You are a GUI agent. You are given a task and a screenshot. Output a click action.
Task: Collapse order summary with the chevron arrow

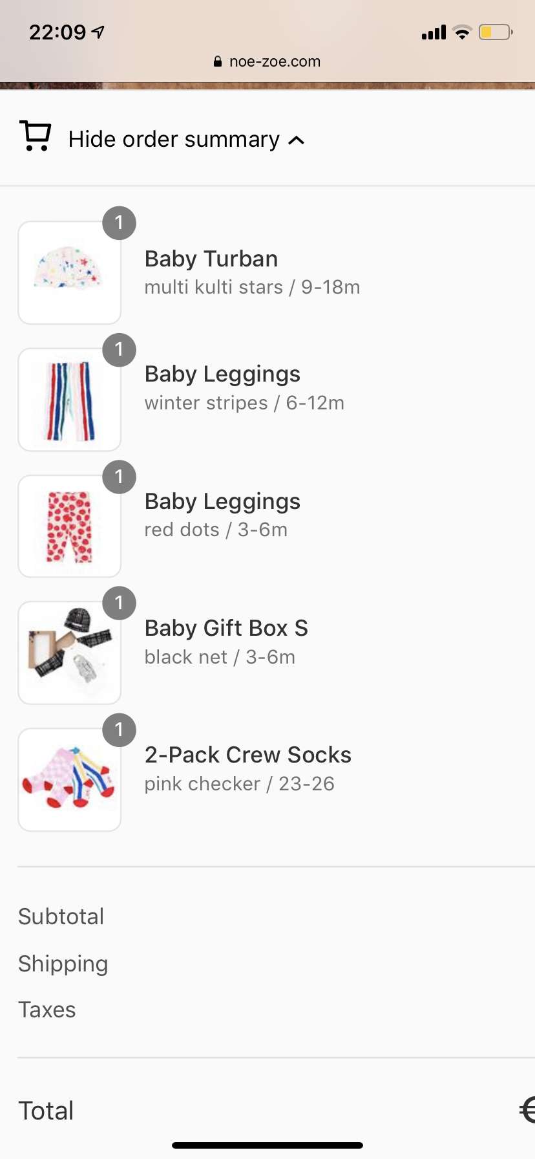click(297, 140)
